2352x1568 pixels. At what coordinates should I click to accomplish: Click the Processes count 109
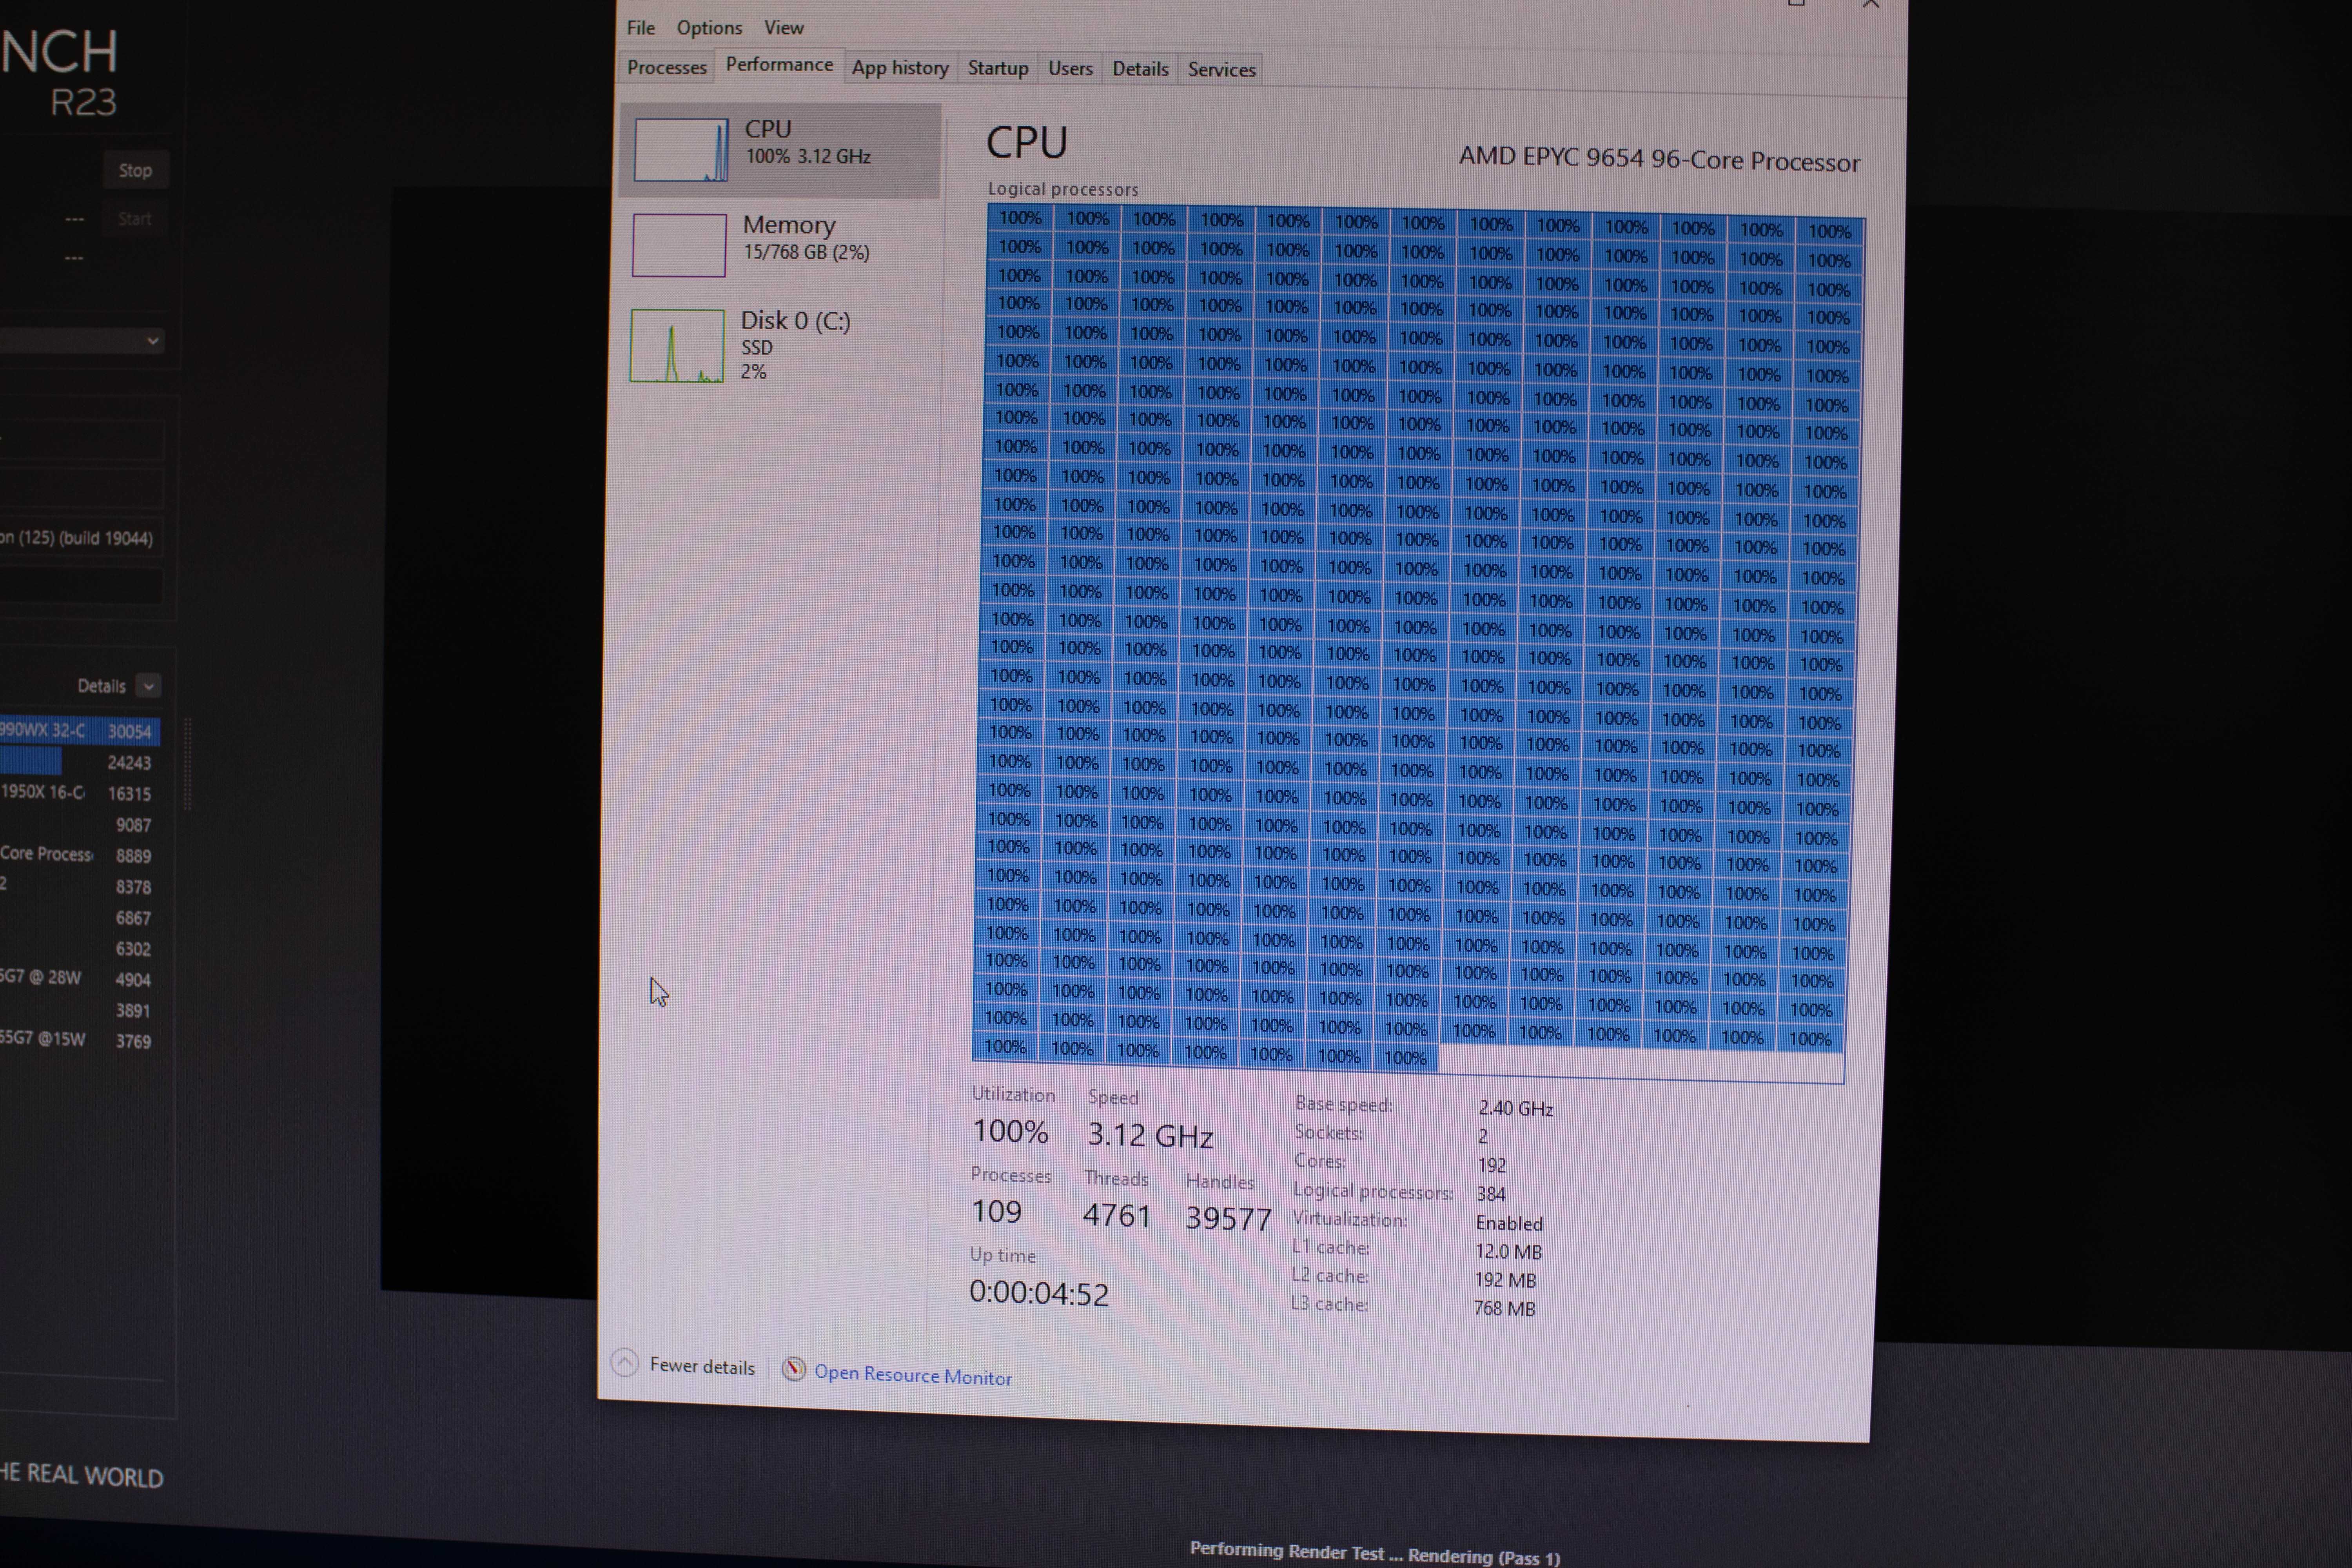(x=996, y=1212)
